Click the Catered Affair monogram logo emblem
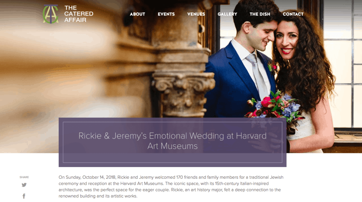This screenshot has height=202, width=362. [x=51, y=14]
